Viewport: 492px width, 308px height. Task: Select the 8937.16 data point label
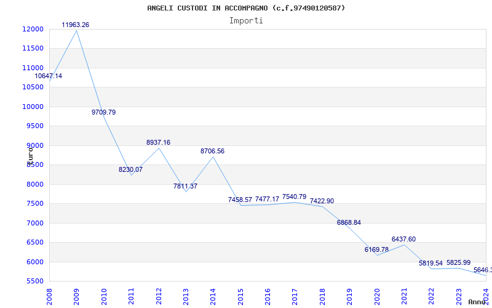click(x=158, y=142)
